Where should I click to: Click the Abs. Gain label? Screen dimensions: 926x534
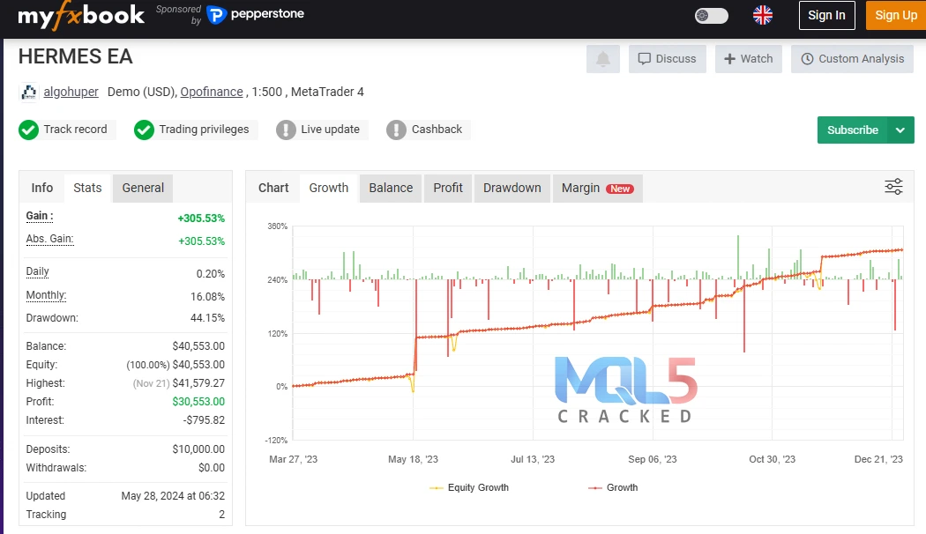click(x=49, y=239)
